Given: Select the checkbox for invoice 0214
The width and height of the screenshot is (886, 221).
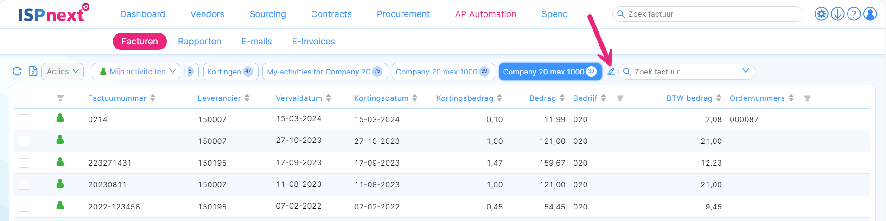Looking at the screenshot, I should point(24,119).
